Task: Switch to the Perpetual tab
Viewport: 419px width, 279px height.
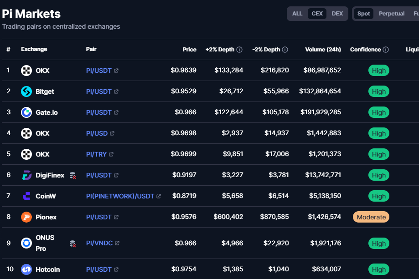Action: click(392, 14)
